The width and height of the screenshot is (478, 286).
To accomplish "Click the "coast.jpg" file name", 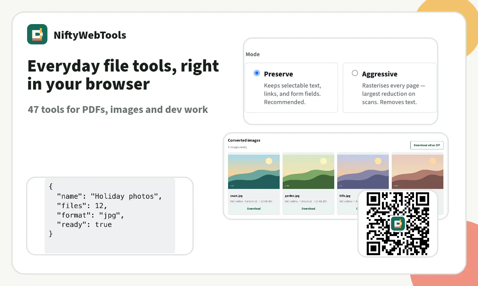I will (236, 196).
